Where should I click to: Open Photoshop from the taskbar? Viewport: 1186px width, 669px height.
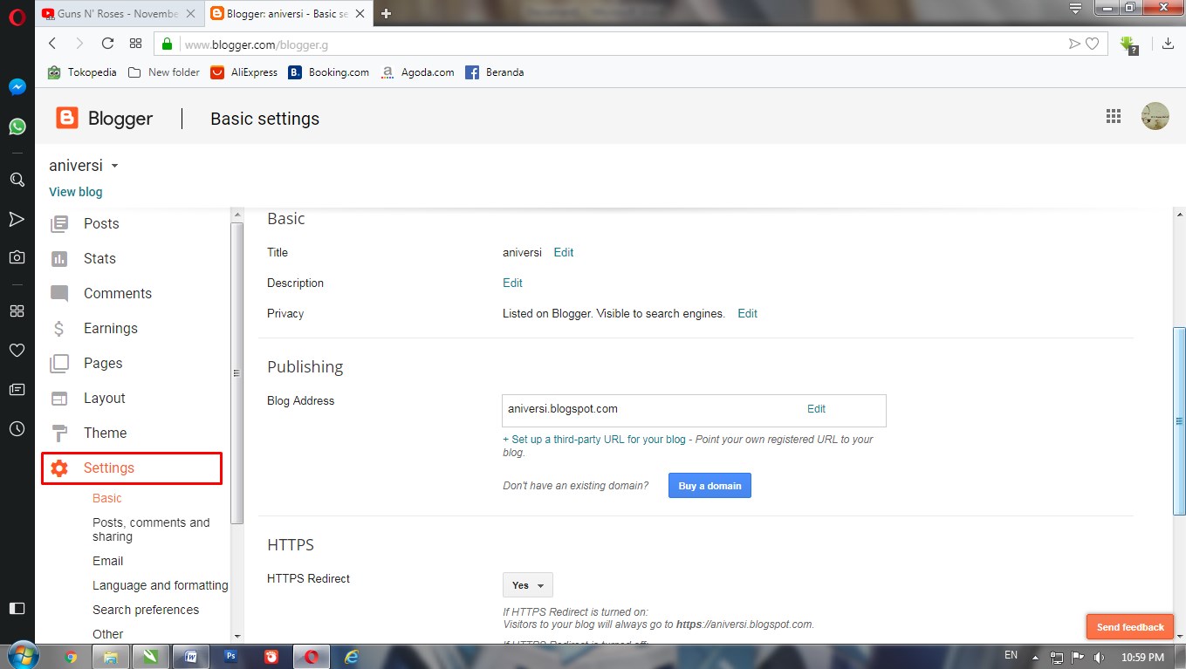pos(231,657)
